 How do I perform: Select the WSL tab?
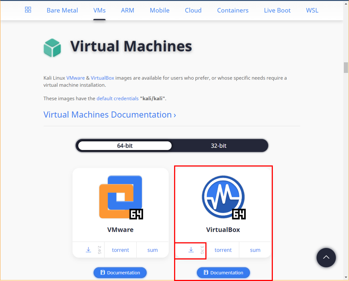pos(312,10)
